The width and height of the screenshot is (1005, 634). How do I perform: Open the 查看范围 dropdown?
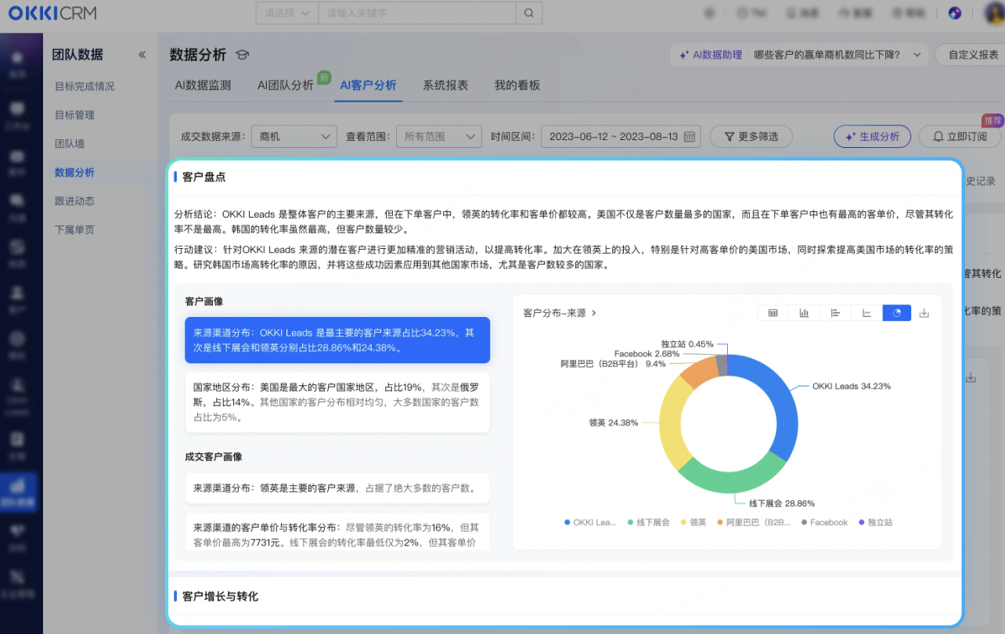438,136
